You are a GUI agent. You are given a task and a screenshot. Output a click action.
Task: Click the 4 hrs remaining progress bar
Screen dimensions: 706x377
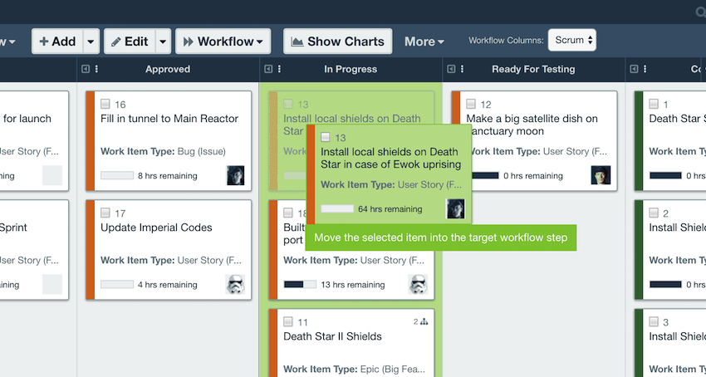tap(117, 285)
